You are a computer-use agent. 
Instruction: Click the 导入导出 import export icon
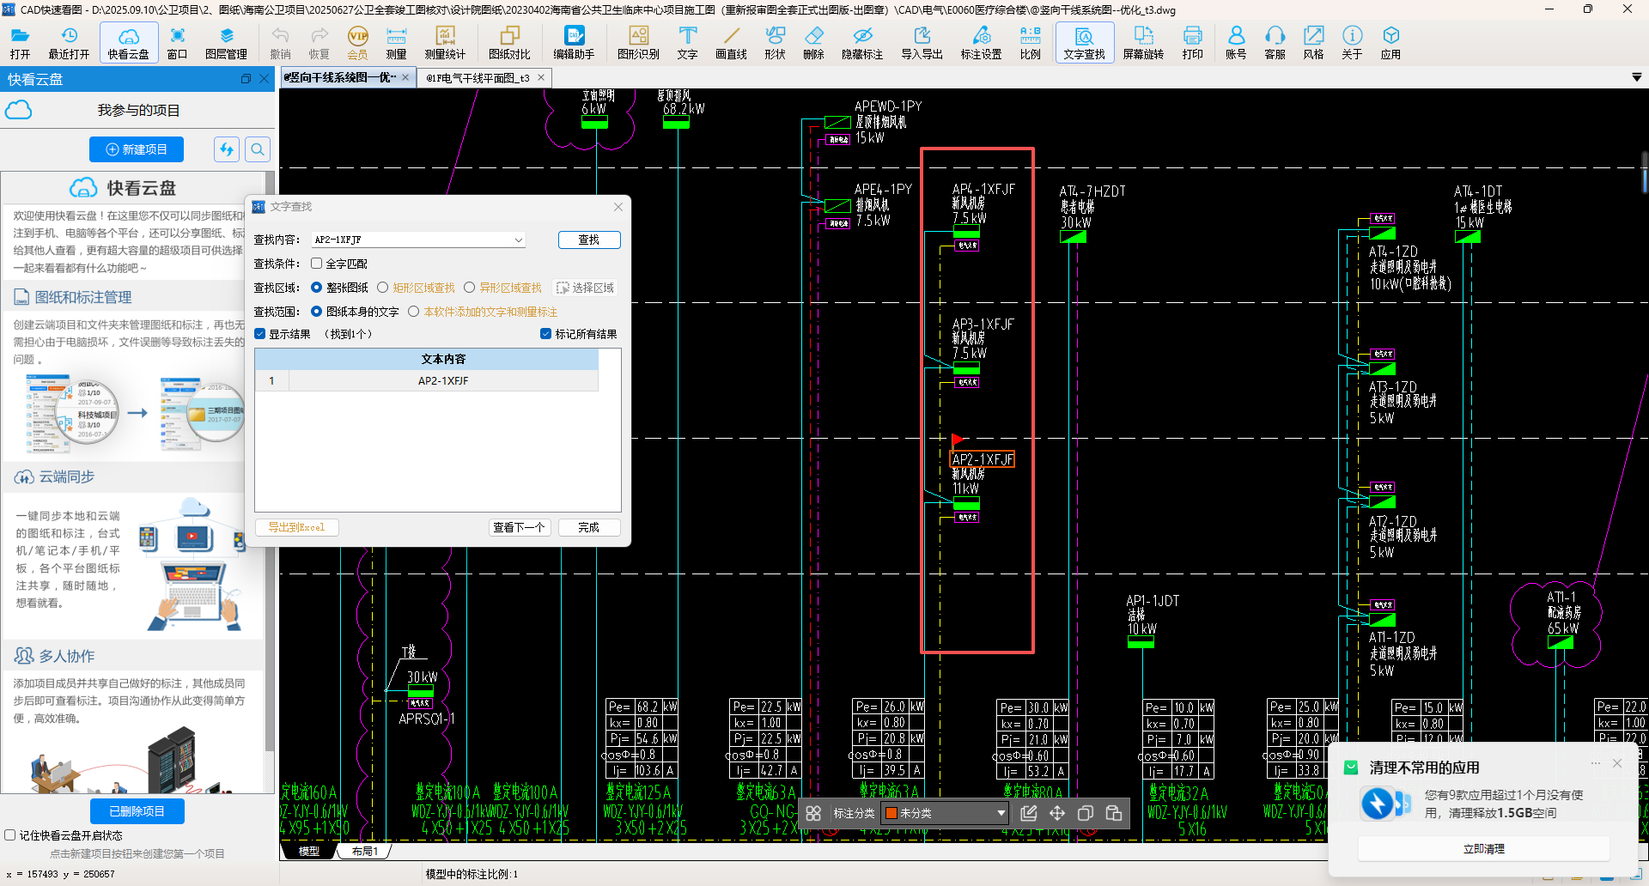[x=922, y=42]
